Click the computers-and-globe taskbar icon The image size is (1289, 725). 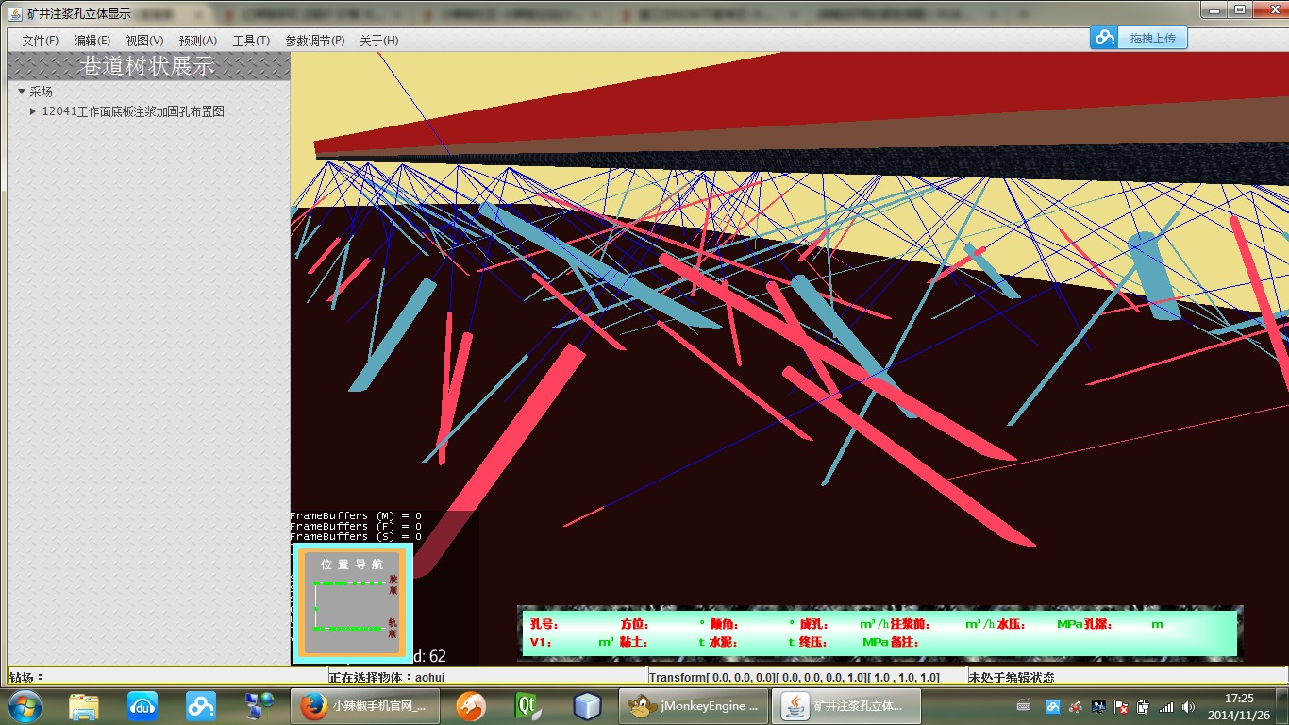click(x=259, y=705)
